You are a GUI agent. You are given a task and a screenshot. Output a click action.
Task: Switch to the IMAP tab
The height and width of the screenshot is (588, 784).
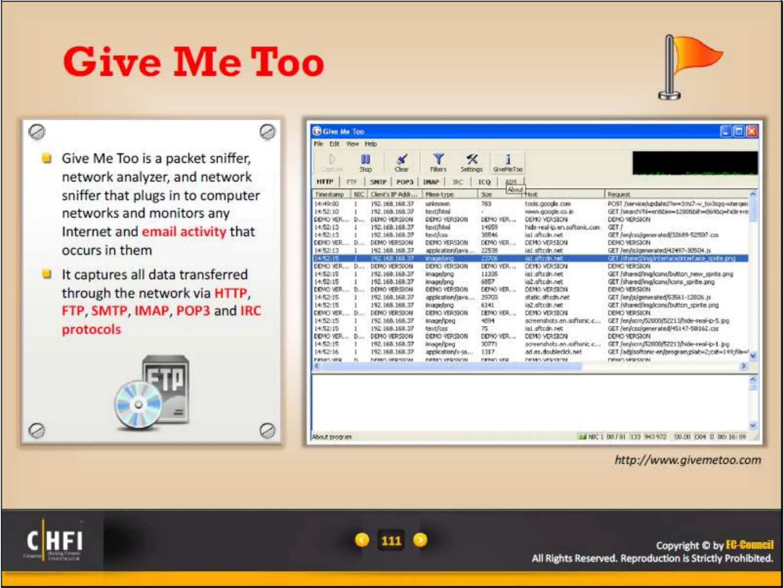pyautogui.click(x=431, y=182)
